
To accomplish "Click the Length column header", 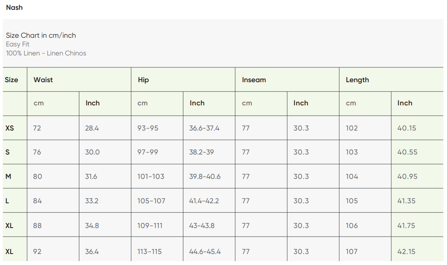I will click(x=357, y=80).
